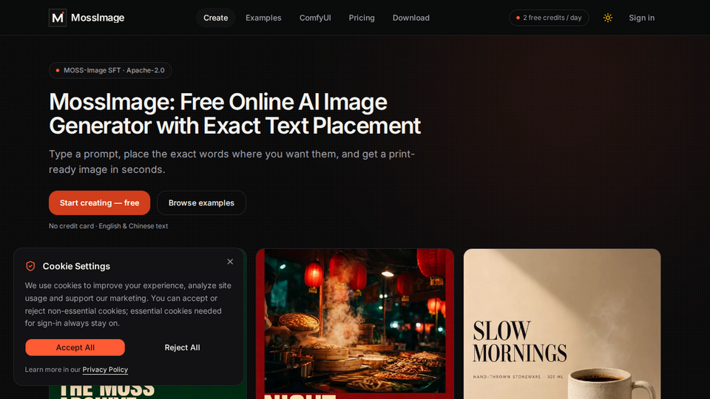Reject All cookies

tap(182, 347)
